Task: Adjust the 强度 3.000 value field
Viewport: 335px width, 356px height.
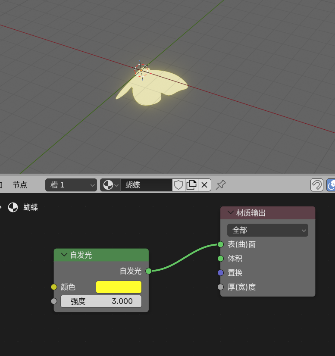Action: click(101, 301)
